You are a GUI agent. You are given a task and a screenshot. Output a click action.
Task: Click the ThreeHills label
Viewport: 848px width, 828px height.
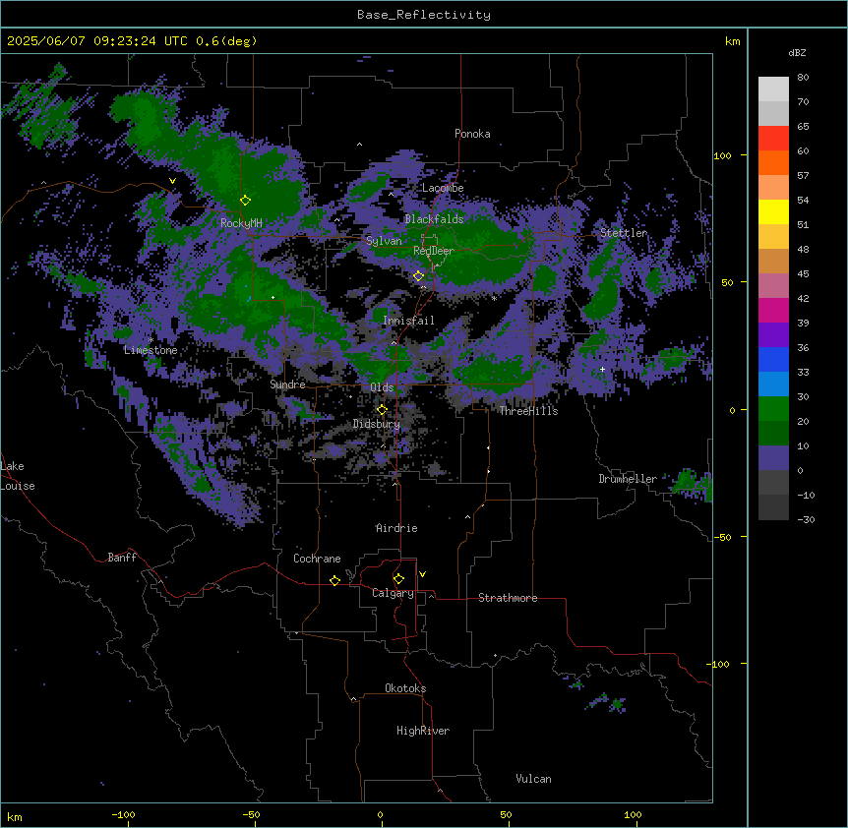528,411
